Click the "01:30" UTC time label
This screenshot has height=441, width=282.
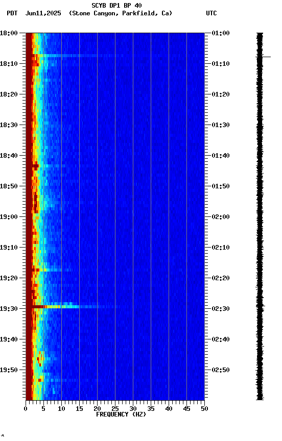221,125
